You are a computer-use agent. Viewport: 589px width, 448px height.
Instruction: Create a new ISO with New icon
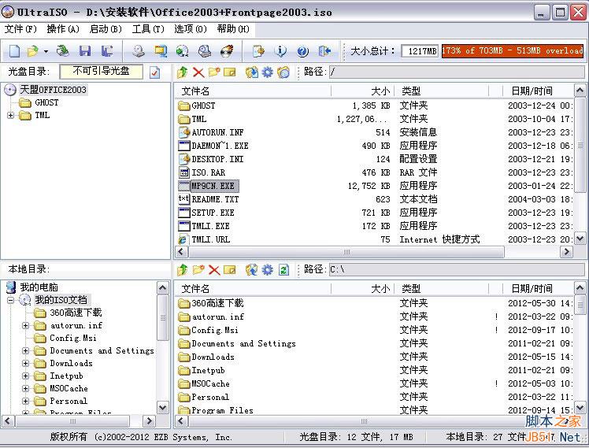(x=14, y=50)
